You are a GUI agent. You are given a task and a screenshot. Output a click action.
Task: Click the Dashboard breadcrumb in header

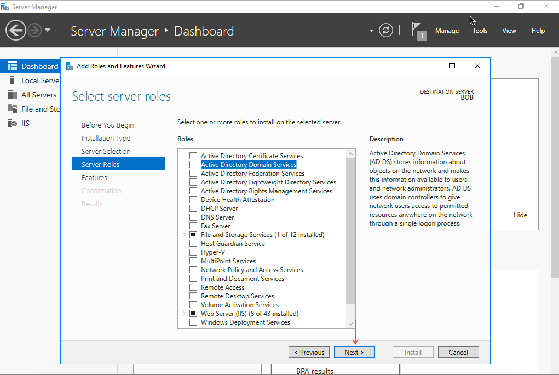click(x=204, y=31)
